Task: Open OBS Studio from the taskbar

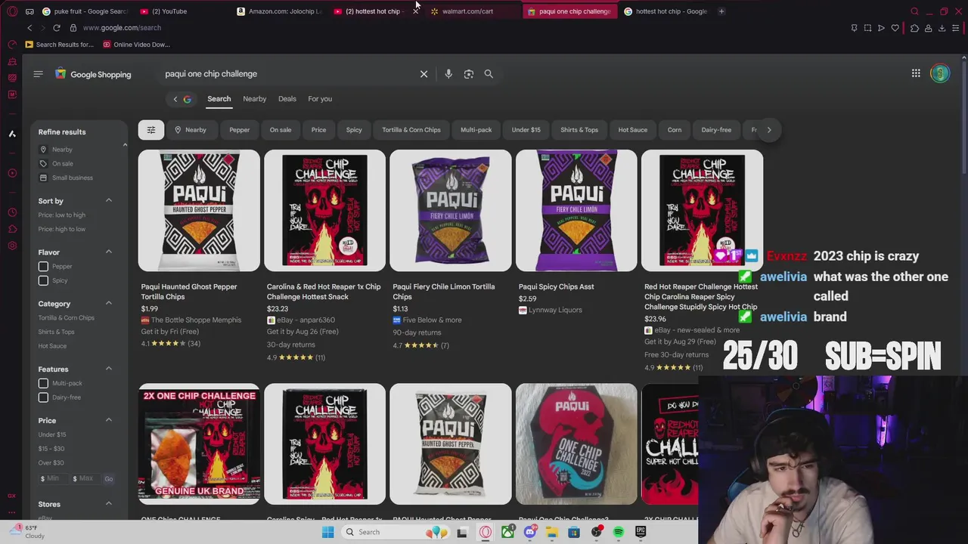Action: [x=597, y=532]
